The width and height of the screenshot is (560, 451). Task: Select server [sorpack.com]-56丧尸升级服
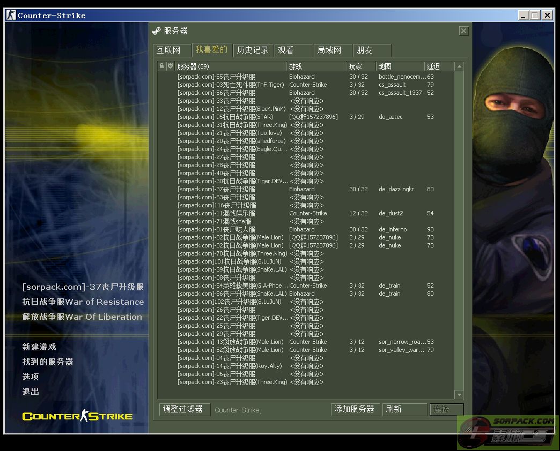point(306,93)
